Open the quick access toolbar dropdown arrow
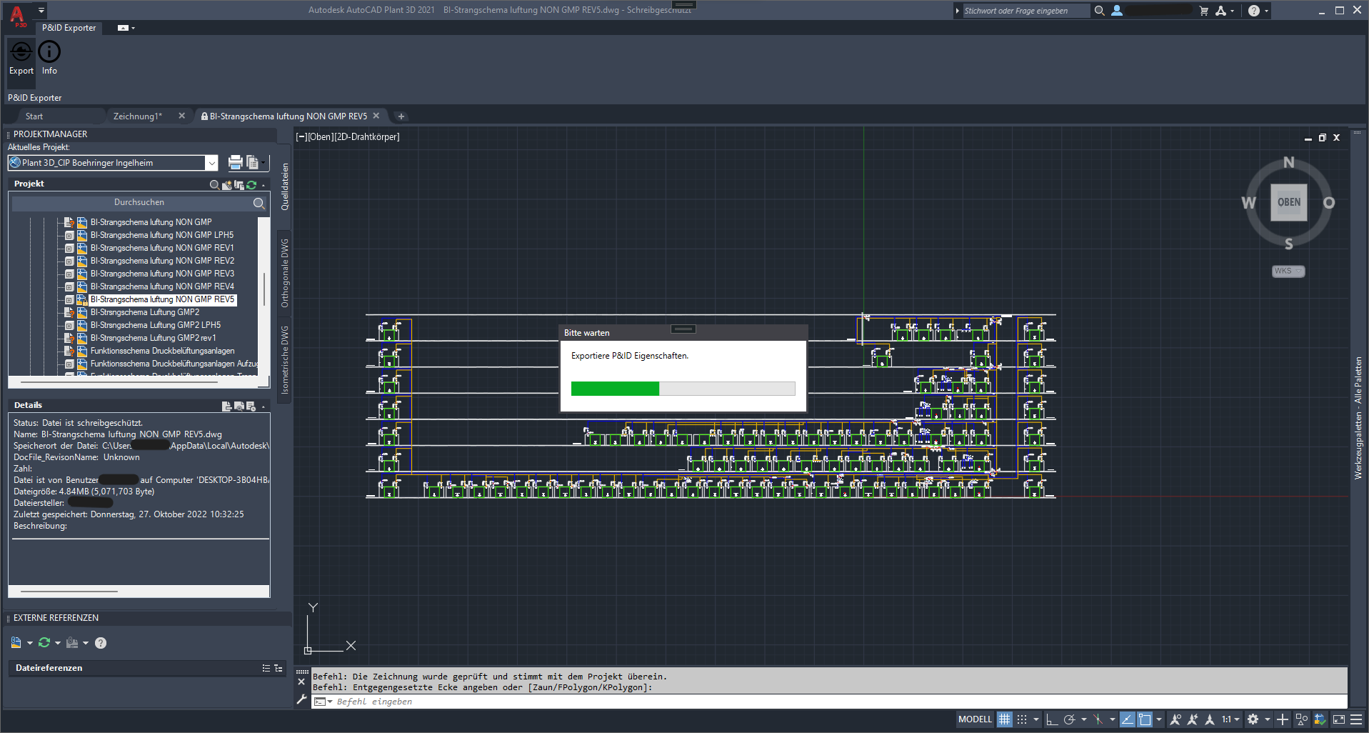The height and width of the screenshot is (733, 1369). (x=41, y=10)
